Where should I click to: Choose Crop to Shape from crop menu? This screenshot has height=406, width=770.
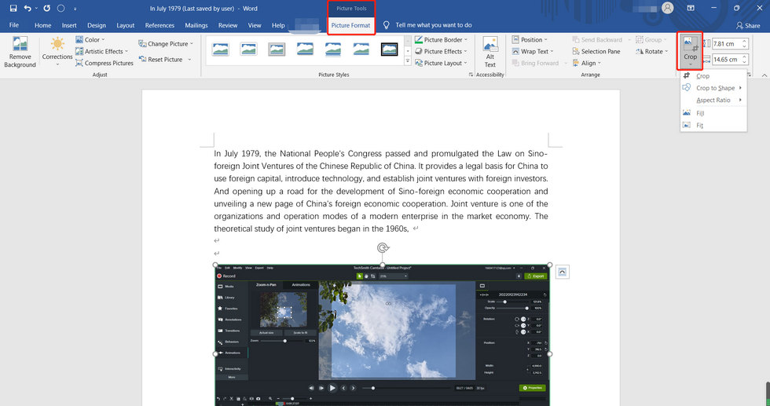[x=715, y=88]
